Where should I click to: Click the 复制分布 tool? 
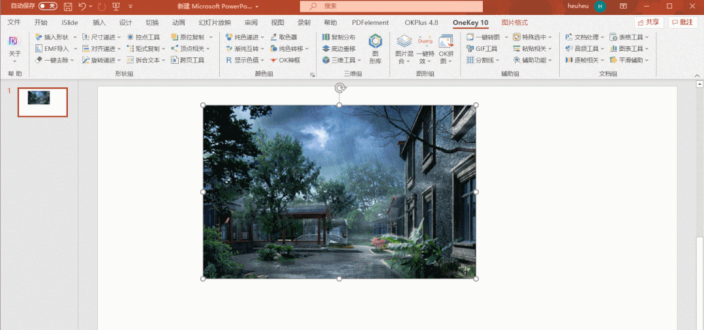coord(339,37)
